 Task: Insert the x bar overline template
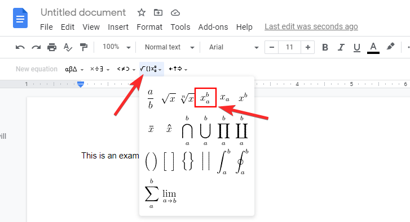pos(151,129)
